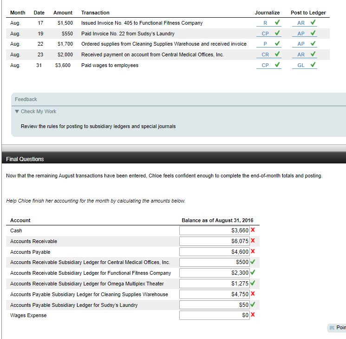
Task: Edit Sudsy's Laundry payable ledger balance
Action: 214,305
